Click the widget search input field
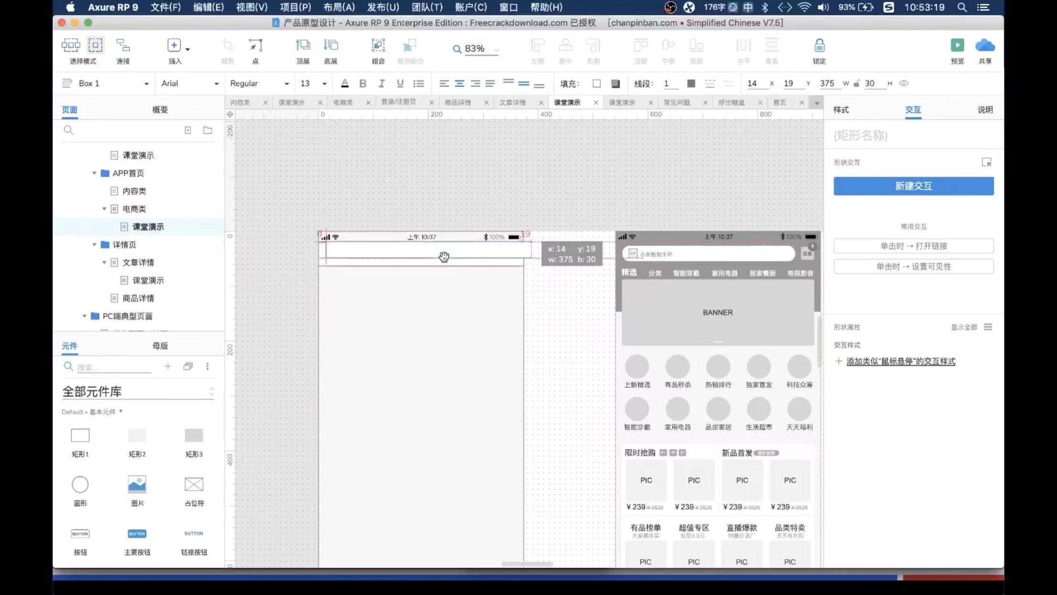This screenshot has height=595, width=1057. point(113,367)
